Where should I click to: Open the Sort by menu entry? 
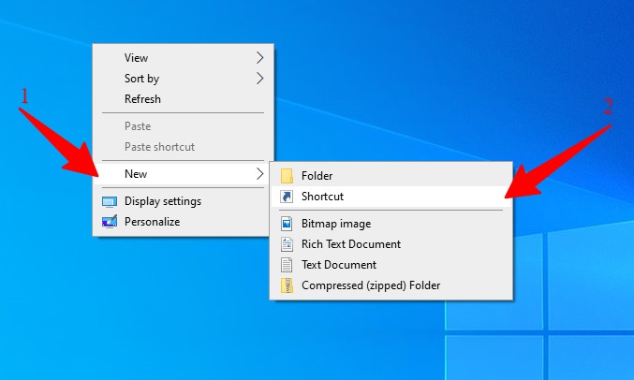tap(184, 79)
